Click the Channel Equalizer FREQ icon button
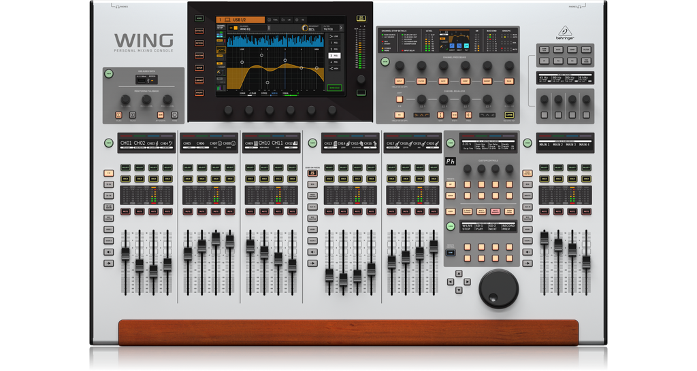697x371 pixels. click(468, 115)
